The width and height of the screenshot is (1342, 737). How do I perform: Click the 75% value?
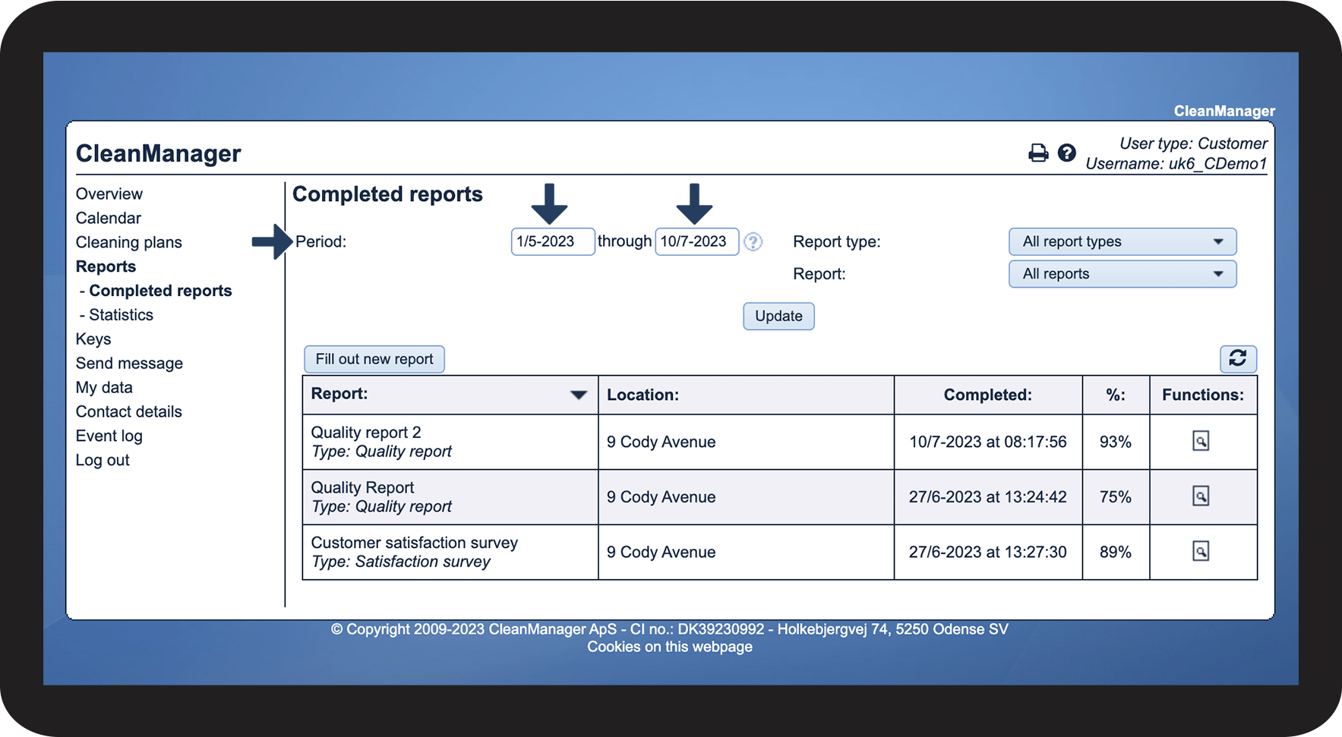(1116, 497)
